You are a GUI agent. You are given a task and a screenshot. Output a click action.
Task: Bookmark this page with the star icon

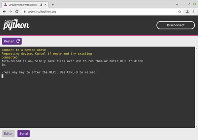[x=180, y=11]
